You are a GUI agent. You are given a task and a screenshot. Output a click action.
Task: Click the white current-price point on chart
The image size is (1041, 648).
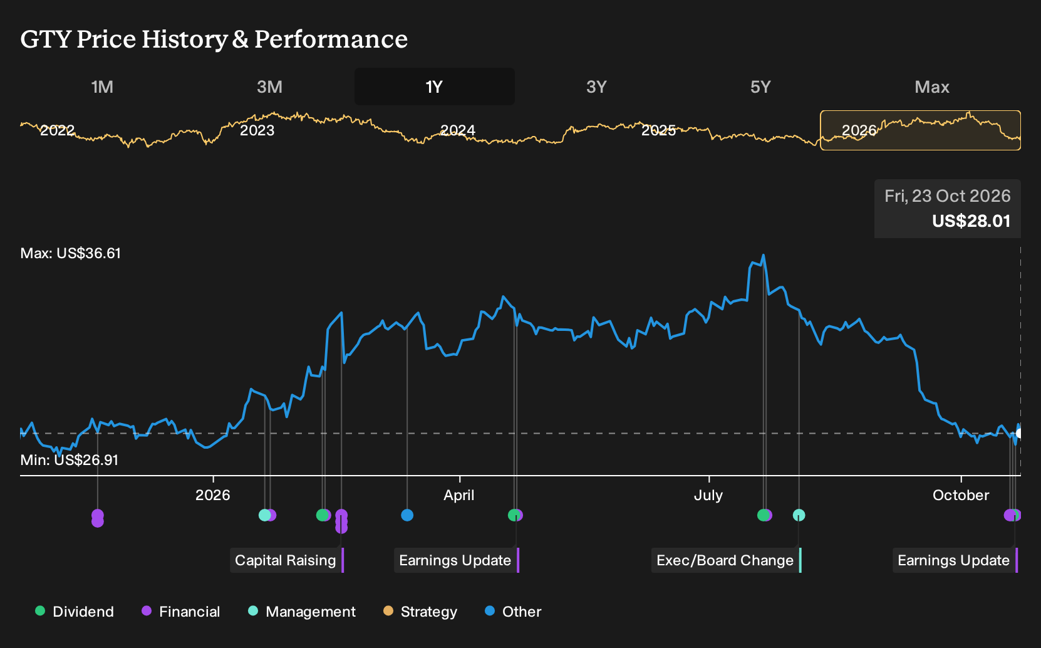tap(1020, 433)
